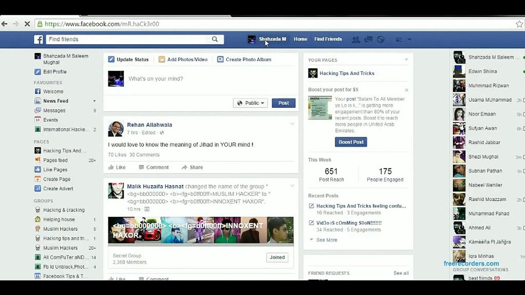This screenshot has height=295, width=525.
Task: Click the Helping house group icon
Action: point(38,219)
